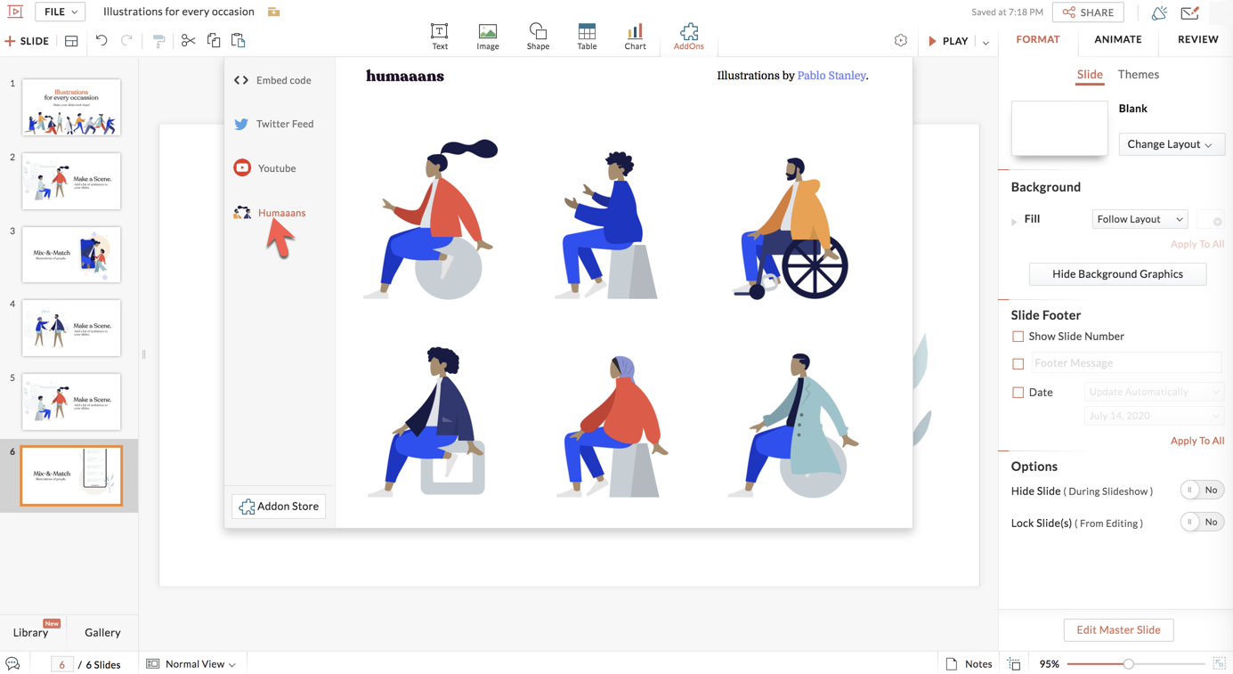Click Edit Master Slide button

click(1118, 630)
